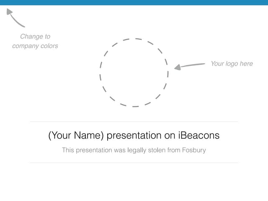
Task: Click the "Your logo here" annotation
Action: pyautogui.click(x=232, y=64)
